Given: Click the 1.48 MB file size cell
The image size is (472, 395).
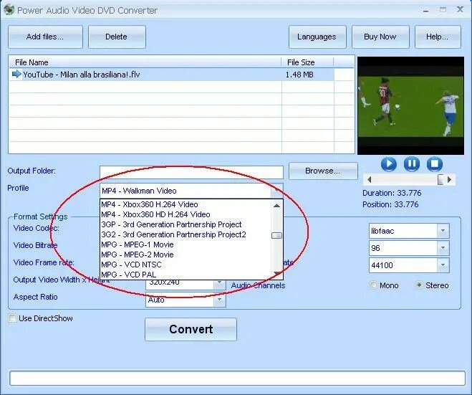Looking at the screenshot, I should click(308, 75).
